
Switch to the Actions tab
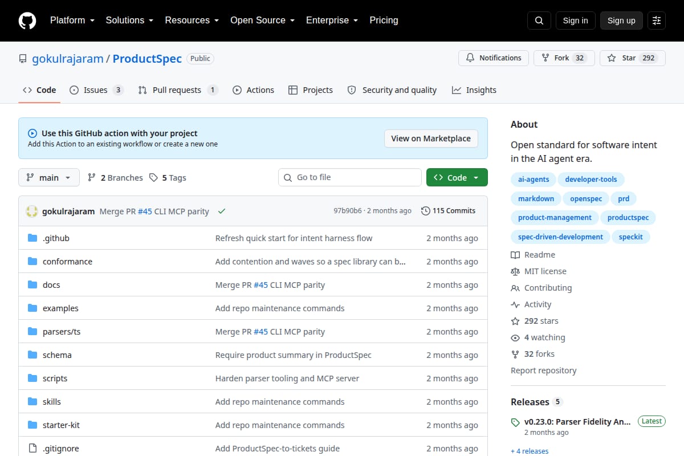253,90
